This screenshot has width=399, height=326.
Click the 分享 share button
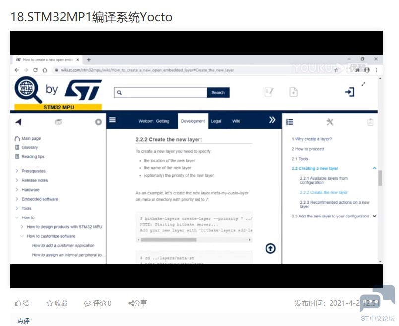137,303
